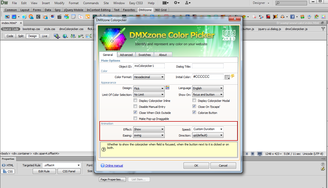
Task: Click the design themes grid icon next to Flick
Action: [168, 87]
